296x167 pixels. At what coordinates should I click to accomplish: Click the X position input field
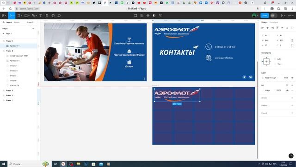point(268,35)
